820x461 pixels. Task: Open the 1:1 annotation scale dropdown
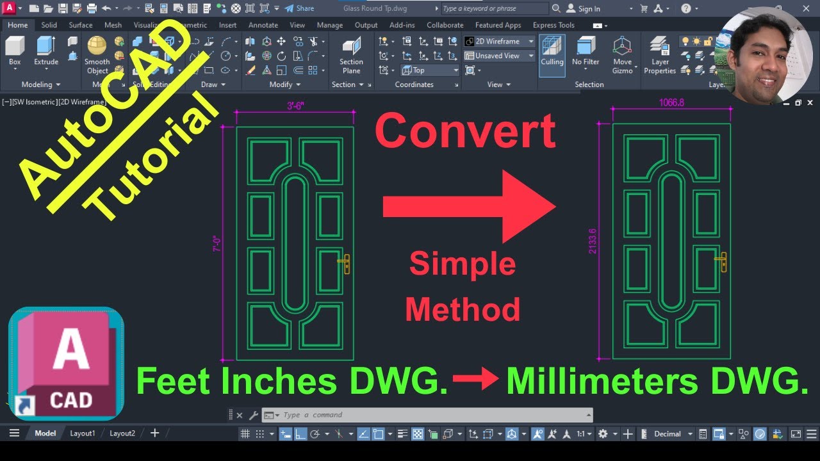pos(584,433)
